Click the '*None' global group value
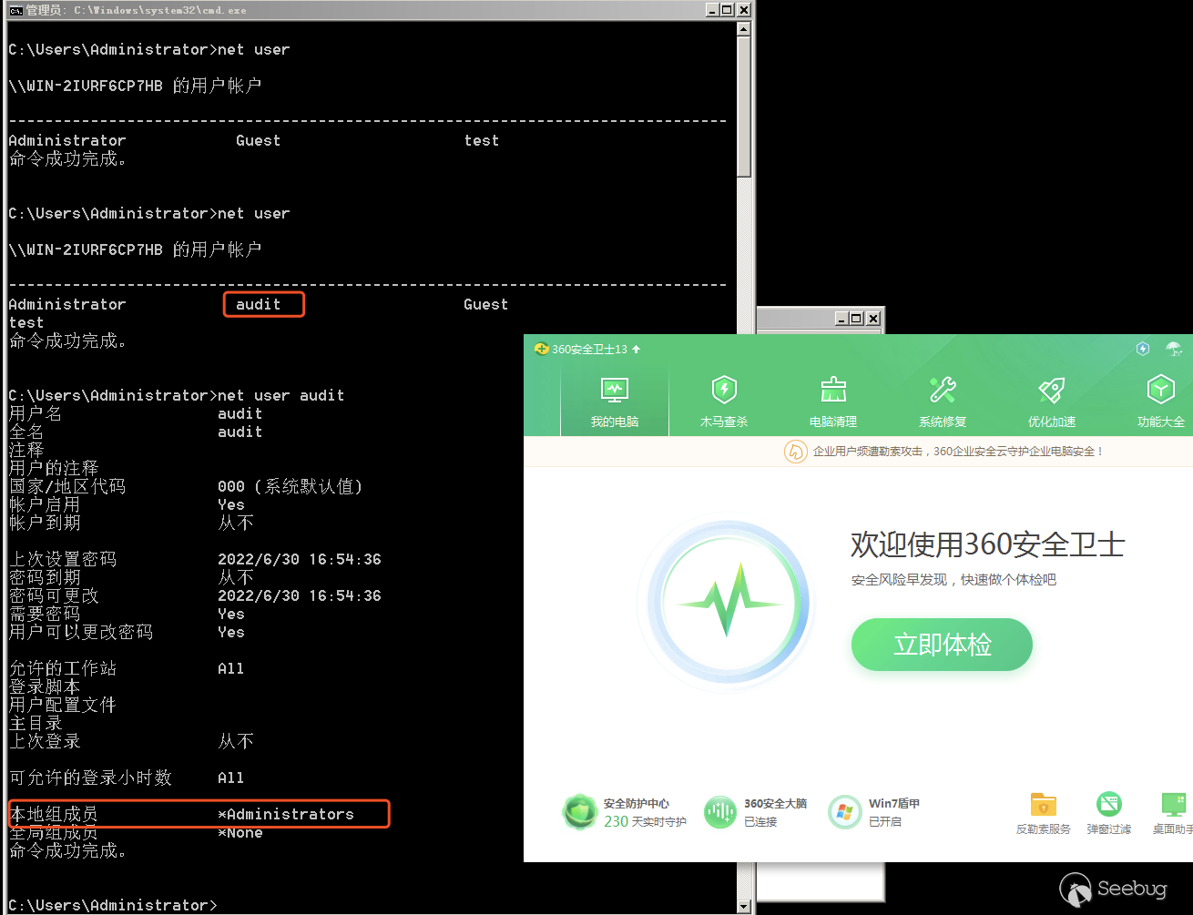The image size is (1193, 915). [240, 832]
